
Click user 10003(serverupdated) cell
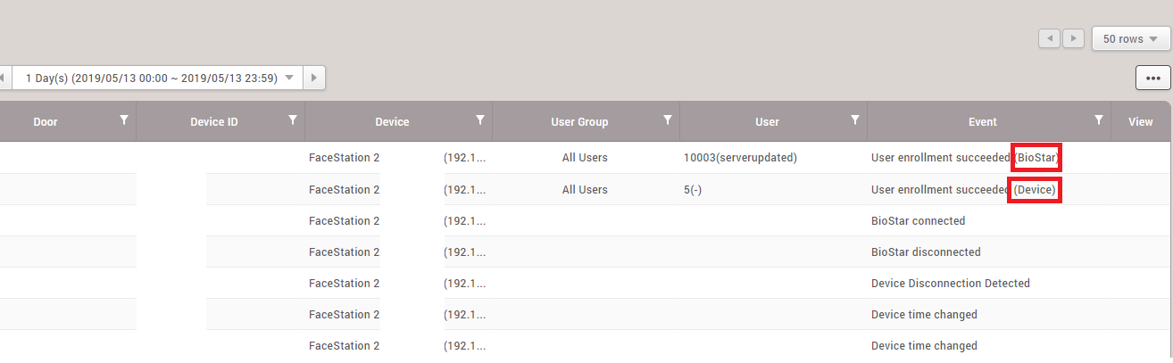[x=739, y=158]
